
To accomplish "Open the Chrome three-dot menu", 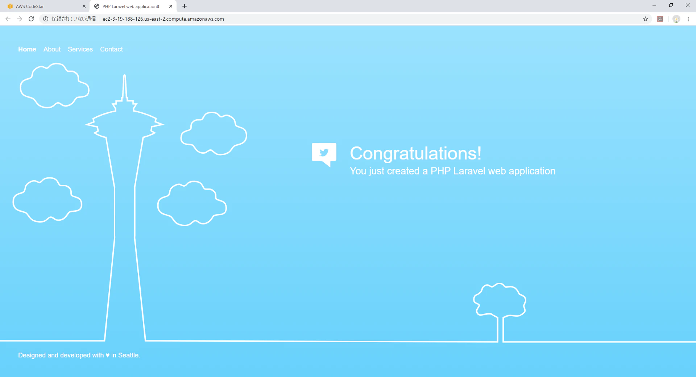I will tap(688, 19).
